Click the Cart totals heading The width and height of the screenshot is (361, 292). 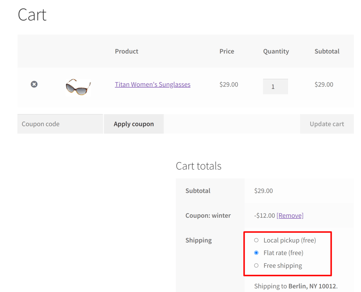pos(198,166)
